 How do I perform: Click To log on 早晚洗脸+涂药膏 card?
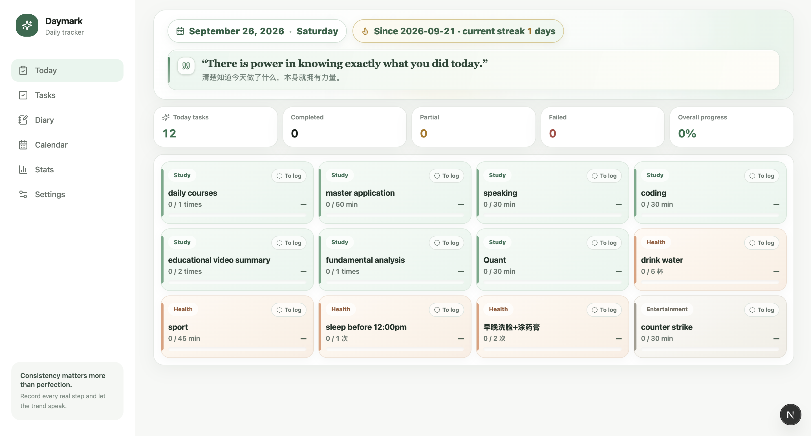[x=604, y=310]
